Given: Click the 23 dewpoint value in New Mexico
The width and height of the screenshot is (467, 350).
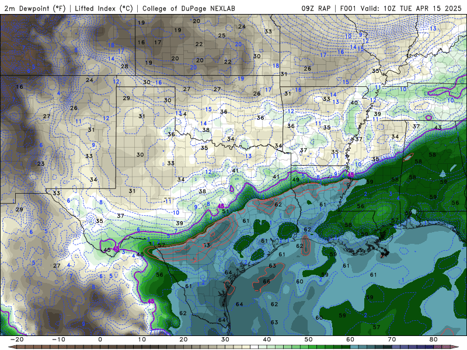Looking at the screenshot, I should pos(41,164).
